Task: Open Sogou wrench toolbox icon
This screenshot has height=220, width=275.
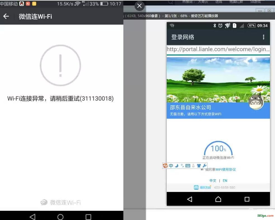Action: click(204, 166)
